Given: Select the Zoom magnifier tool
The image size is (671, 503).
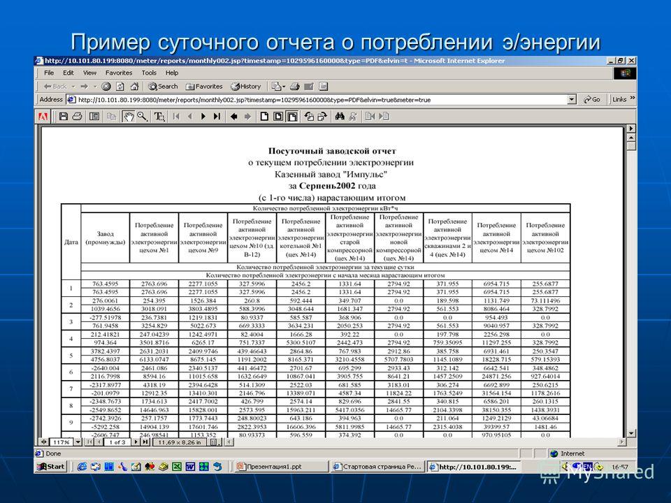Looking at the screenshot, I should [x=142, y=117].
